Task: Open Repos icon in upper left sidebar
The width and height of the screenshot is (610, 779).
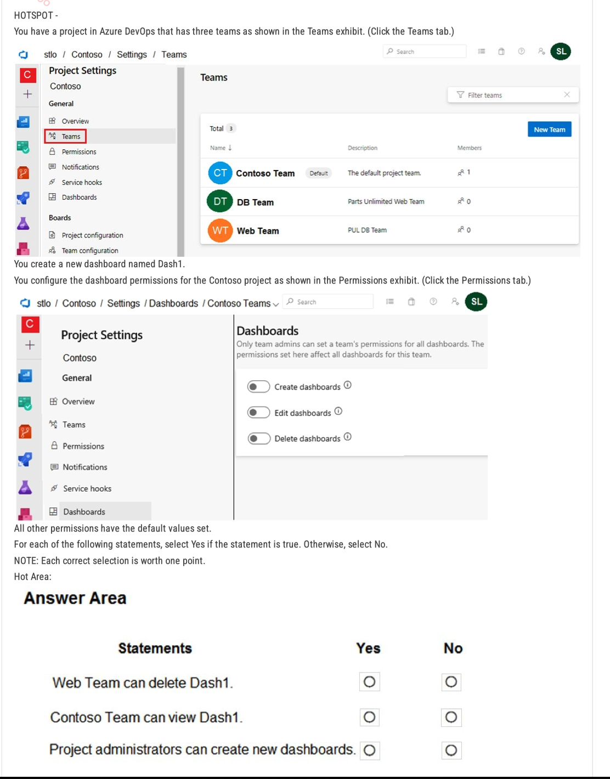Action: pos(23,173)
